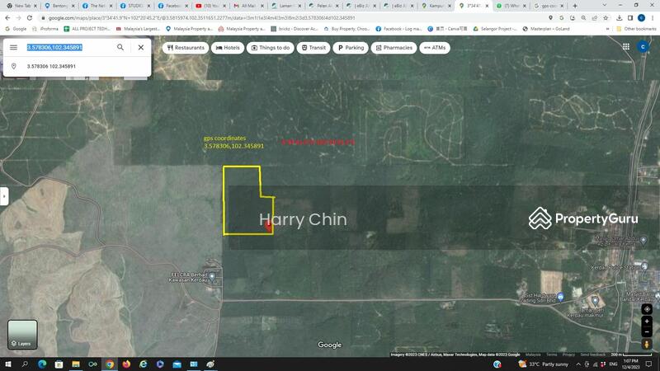Zoom in with the map plus button
The width and height of the screenshot is (660, 371).
coord(647,322)
